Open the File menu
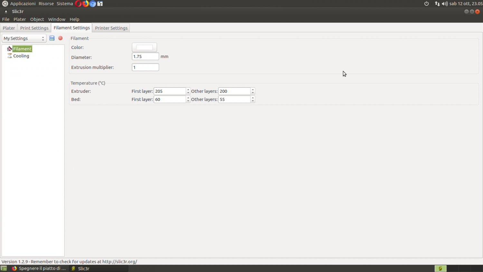 6,19
